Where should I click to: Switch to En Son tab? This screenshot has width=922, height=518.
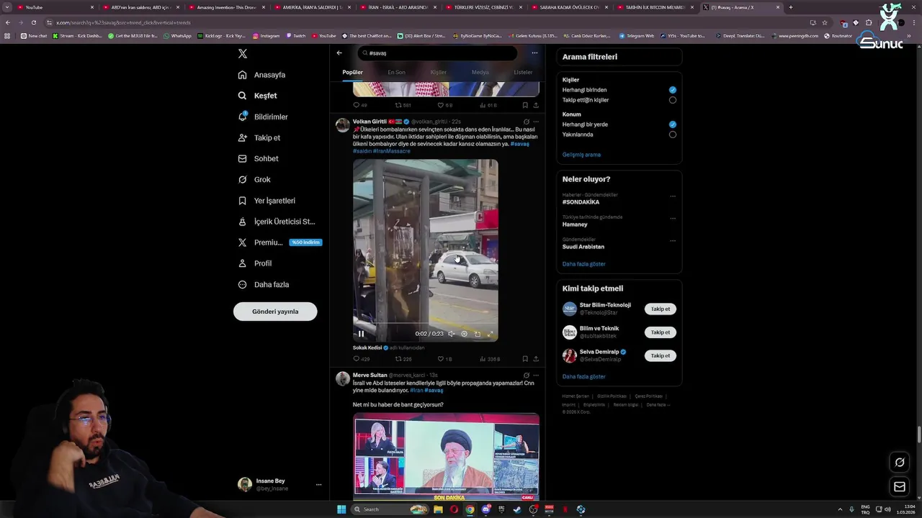[x=396, y=72]
